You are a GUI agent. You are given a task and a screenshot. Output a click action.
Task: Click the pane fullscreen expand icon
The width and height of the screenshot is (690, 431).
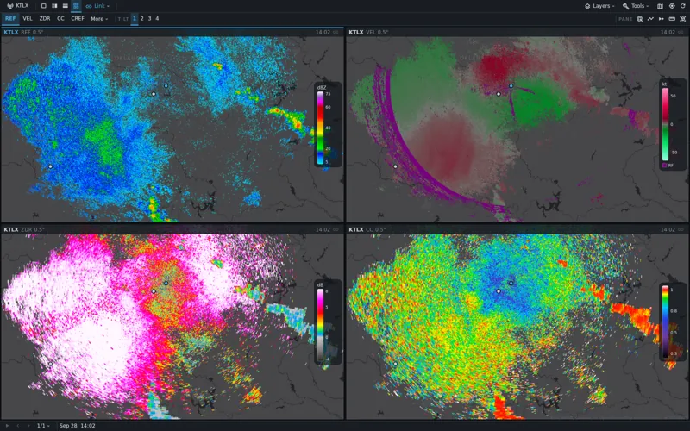[683, 19]
